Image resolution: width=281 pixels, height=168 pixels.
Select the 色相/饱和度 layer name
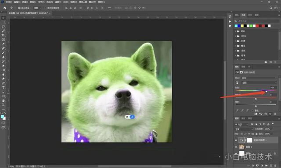(x=260, y=140)
